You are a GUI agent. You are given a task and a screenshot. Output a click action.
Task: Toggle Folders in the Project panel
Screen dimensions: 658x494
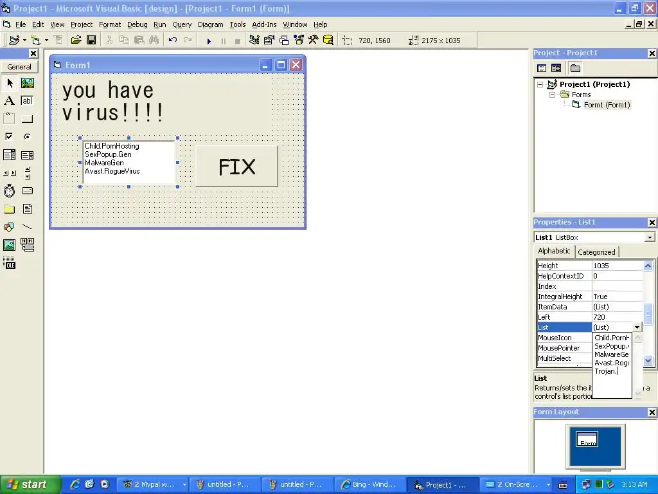575,68
